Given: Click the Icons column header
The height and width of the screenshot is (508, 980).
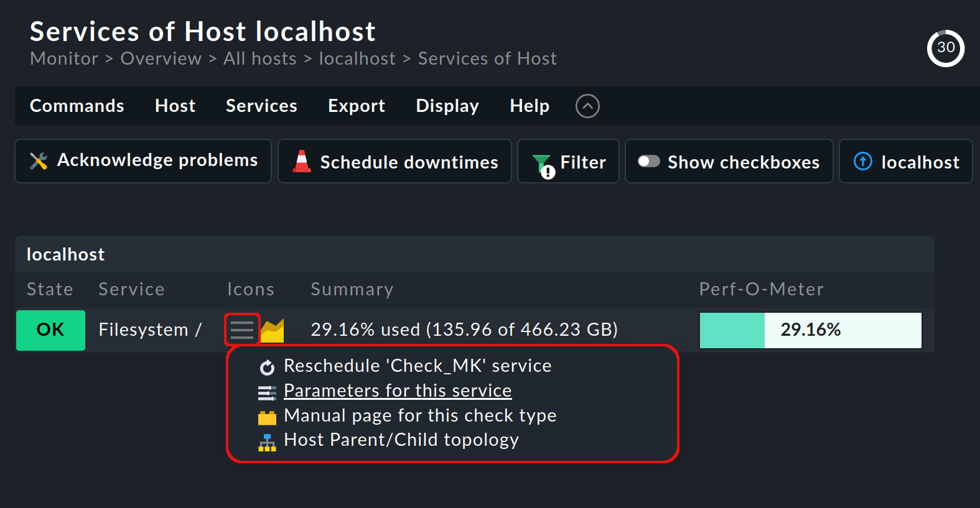Looking at the screenshot, I should [x=250, y=289].
